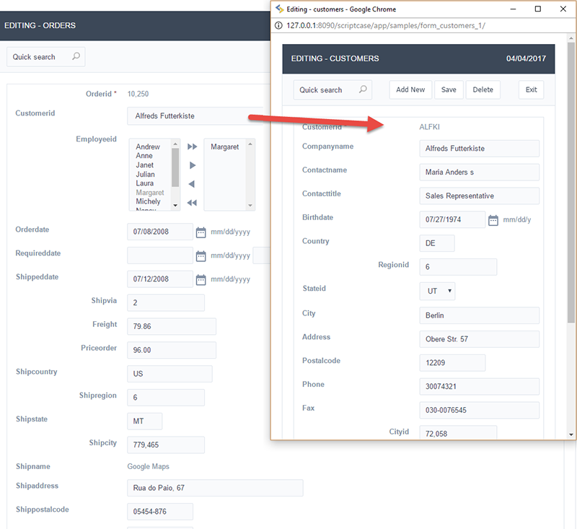Click the Add New button
This screenshot has width=577, height=529.
(410, 89)
